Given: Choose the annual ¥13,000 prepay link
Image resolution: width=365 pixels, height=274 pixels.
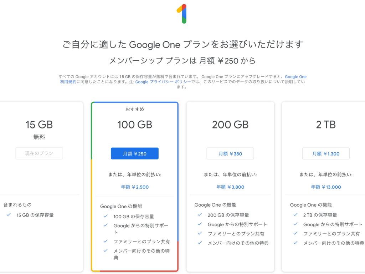Looking at the screenshot, I should pos(326,187).
